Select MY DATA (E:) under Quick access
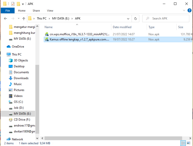The image size is (193, 146). coord(20,39)
